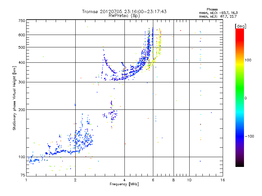Click the x-axis tick label '2'

[x=75, y=180]
